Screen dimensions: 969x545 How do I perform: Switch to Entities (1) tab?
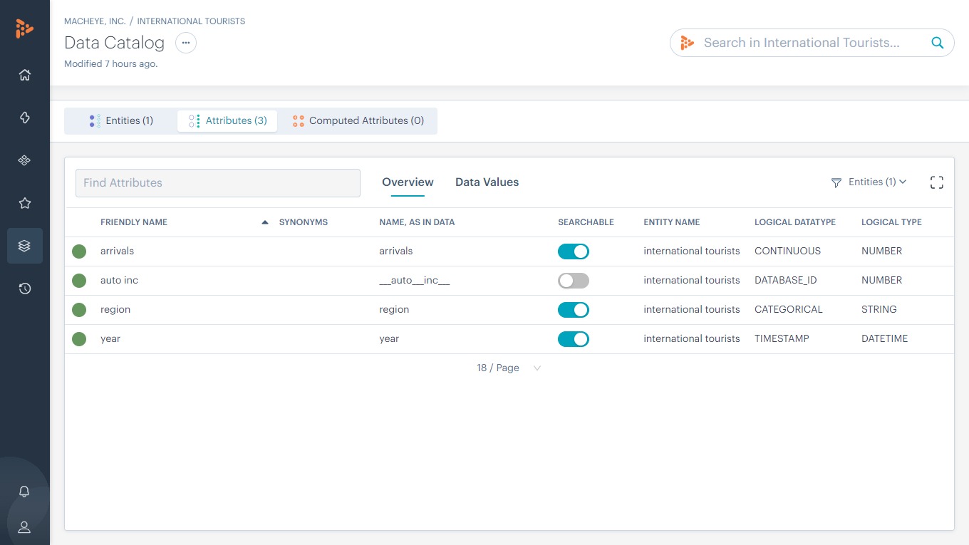click(x=121, y=121)
